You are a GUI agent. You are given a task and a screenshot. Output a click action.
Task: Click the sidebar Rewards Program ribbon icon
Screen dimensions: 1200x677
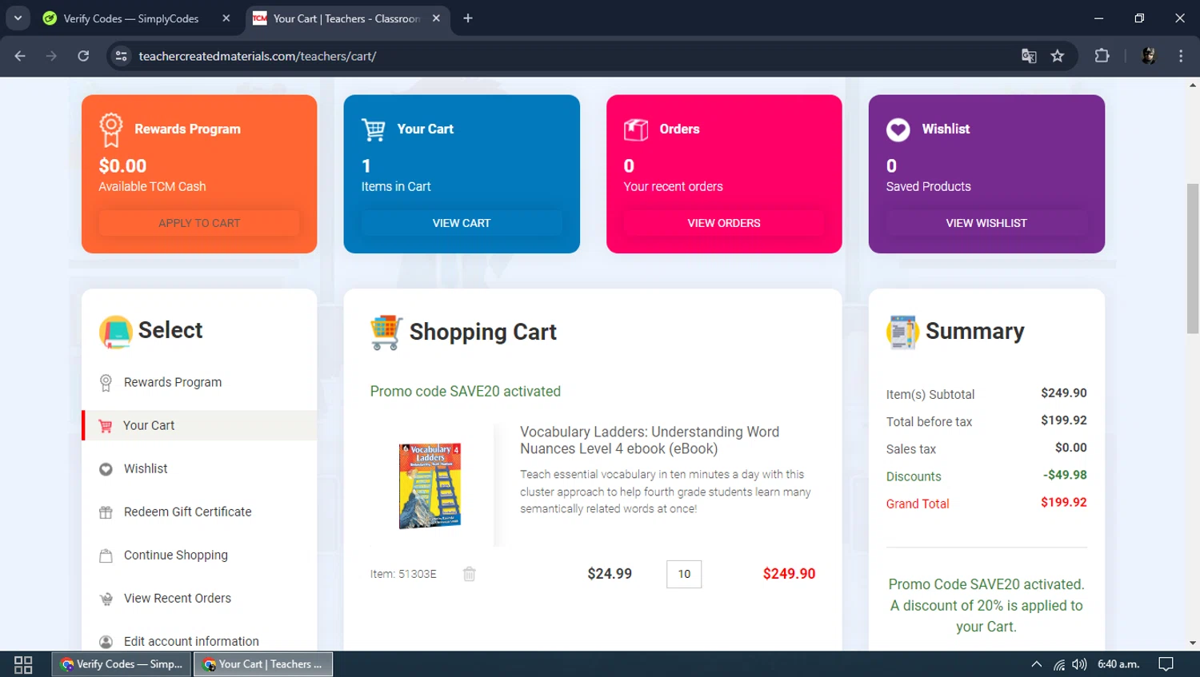[x=106, y=383]
